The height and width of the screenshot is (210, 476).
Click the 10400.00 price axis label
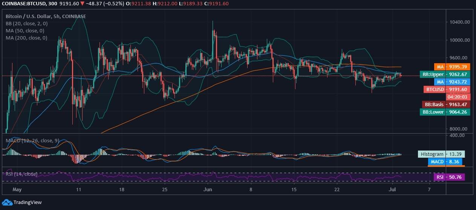(x=459, y=22)
